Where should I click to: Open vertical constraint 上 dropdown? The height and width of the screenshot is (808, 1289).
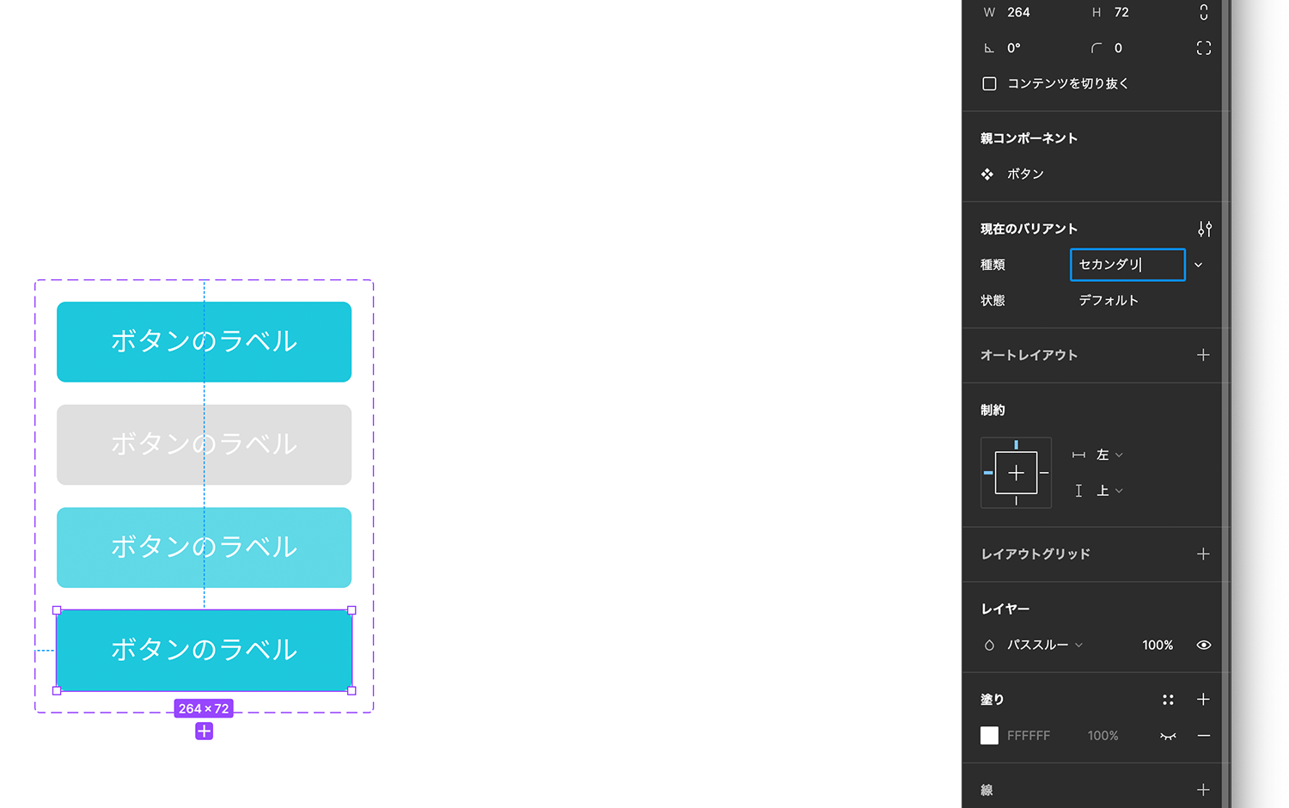(x=1109, y=491)
